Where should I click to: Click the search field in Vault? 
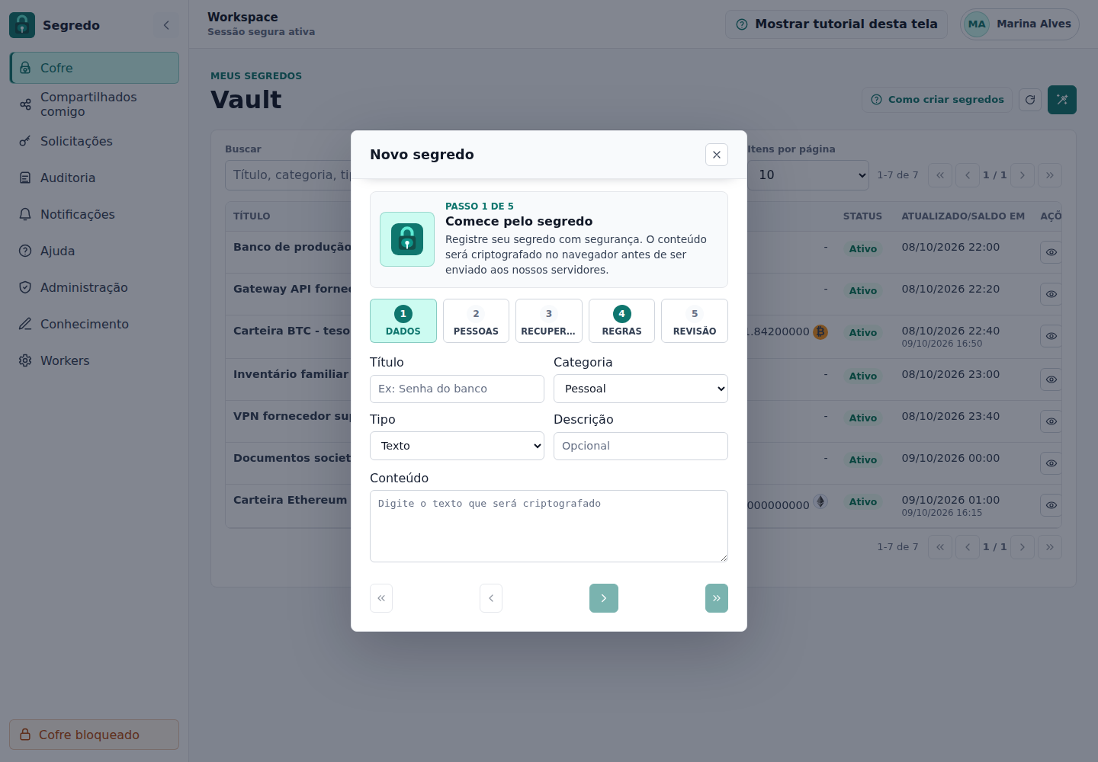pos(288,175)
